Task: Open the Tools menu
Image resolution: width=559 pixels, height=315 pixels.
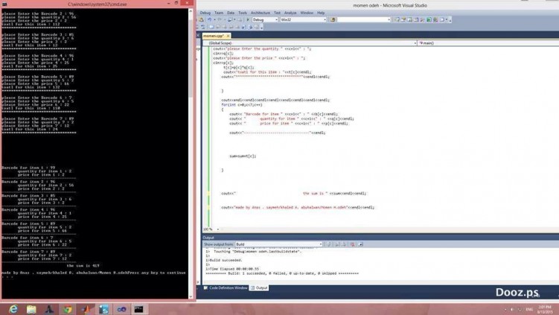Action: [243, 13]
